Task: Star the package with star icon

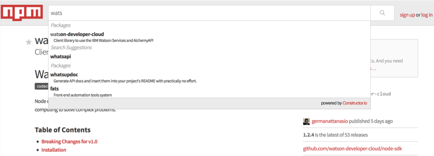Action: tap(28, 42)
